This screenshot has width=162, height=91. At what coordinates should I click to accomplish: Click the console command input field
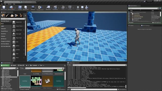(94, 89)
